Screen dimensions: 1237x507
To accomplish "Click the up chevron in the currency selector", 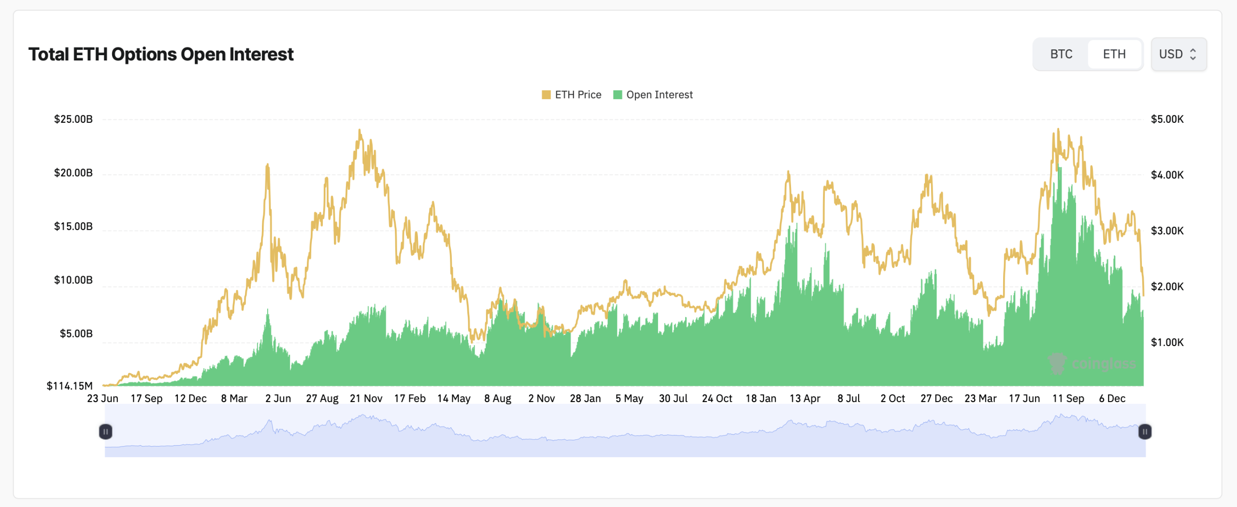I will [x=1193, y=51].
